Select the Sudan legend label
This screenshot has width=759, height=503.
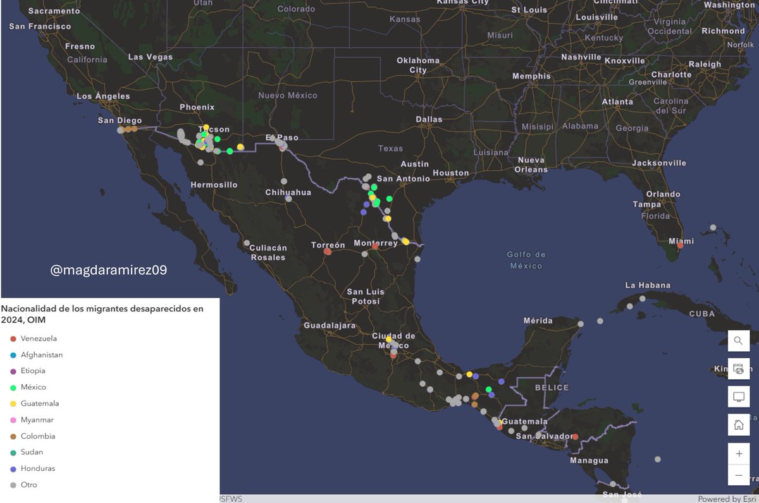[32, 452]
